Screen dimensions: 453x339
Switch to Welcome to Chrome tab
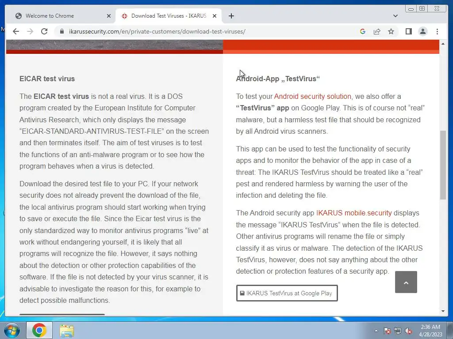[63, 16]
